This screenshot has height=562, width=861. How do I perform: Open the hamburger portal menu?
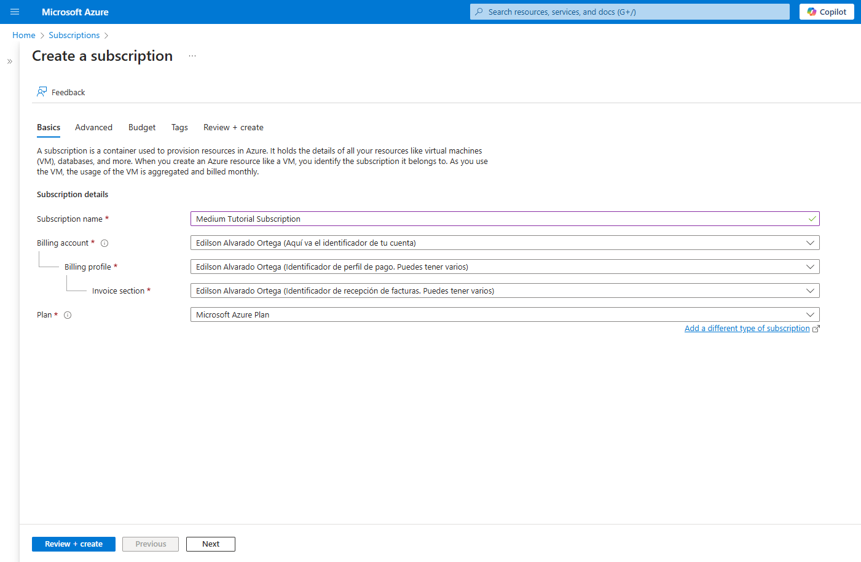[15, 12]
